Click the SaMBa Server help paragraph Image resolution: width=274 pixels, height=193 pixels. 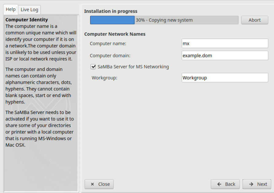click(x=40, y=129)
